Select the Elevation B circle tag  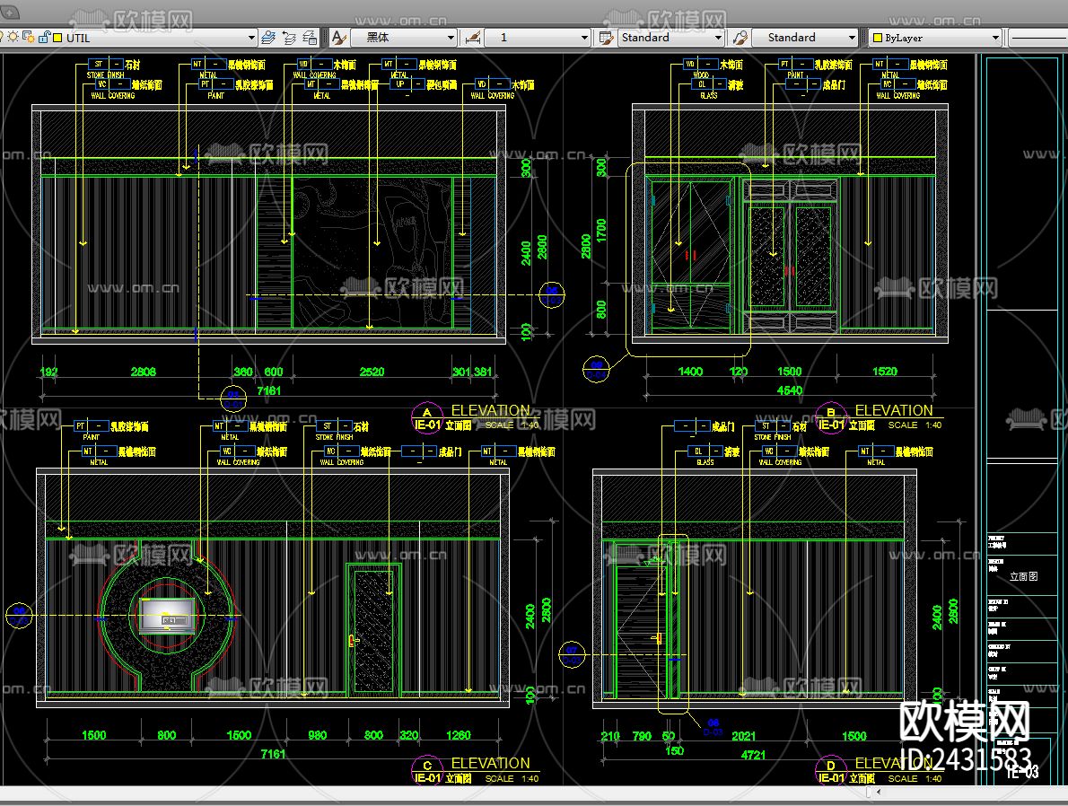(x=831, y=417)
